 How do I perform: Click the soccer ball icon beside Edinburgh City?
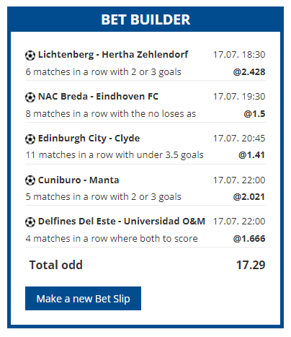pos(30,139)
